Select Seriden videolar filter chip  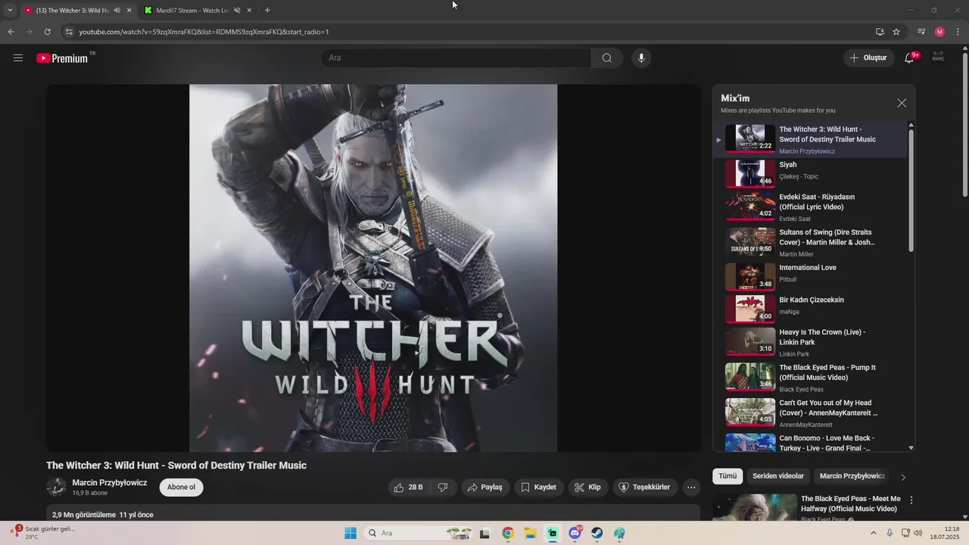(778, 476)
